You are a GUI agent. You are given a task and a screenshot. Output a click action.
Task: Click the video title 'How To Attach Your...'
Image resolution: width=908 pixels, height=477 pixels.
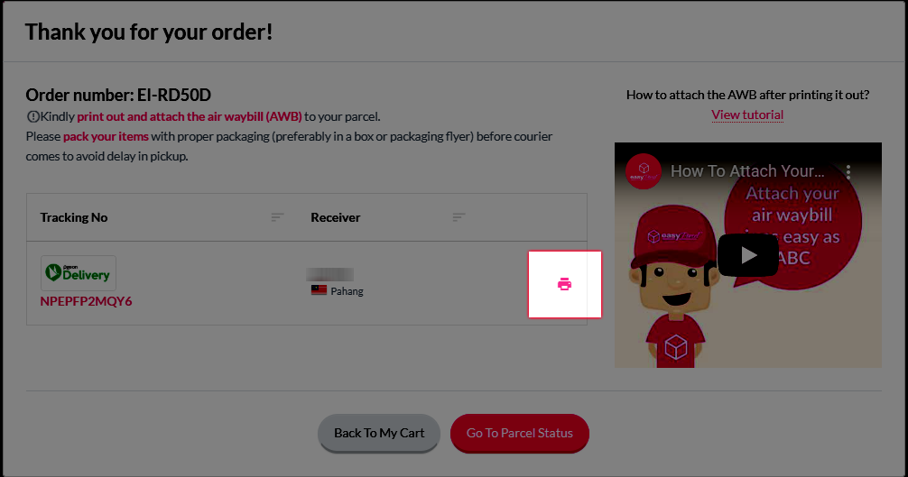pos(747,171)
